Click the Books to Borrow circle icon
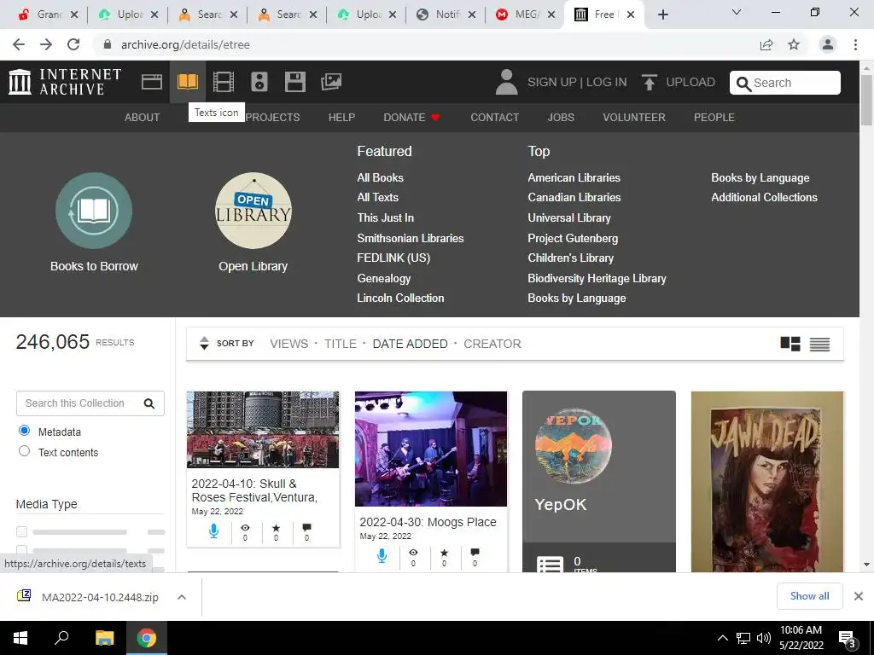This screenshot has width=874, height=655. tap(94, 211)
